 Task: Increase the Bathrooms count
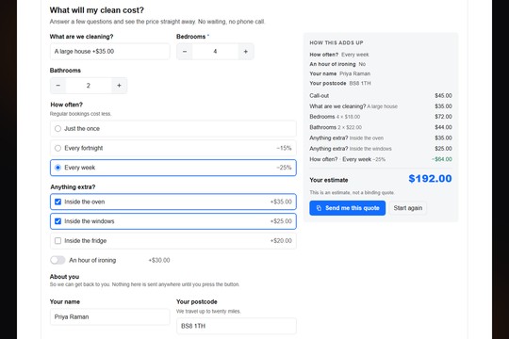pyautogui.click(x=119, y=86)
